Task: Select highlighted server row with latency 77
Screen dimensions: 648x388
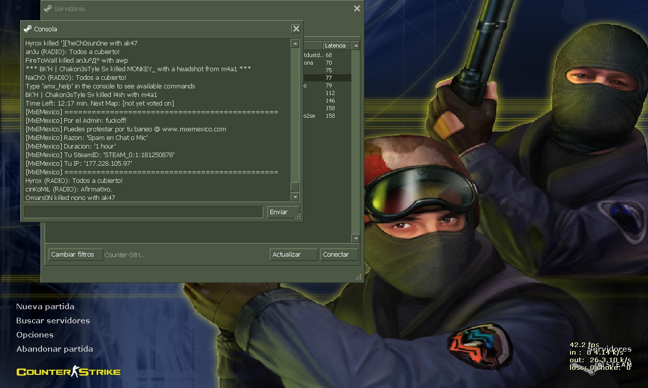Action: click(x=327, y=78)
